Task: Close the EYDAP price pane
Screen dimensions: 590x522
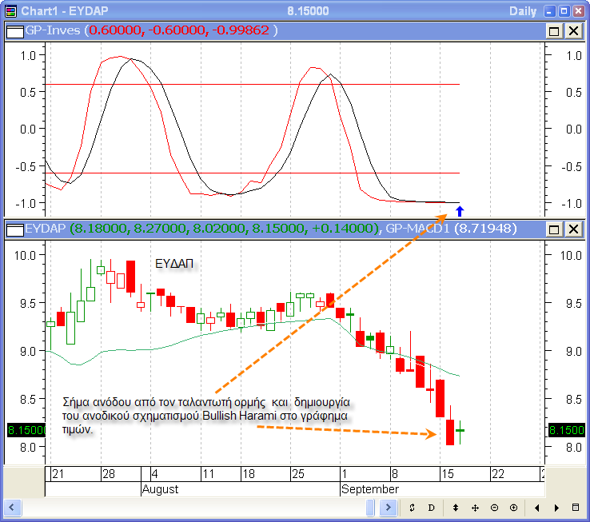Action: [x=573, y=229]
